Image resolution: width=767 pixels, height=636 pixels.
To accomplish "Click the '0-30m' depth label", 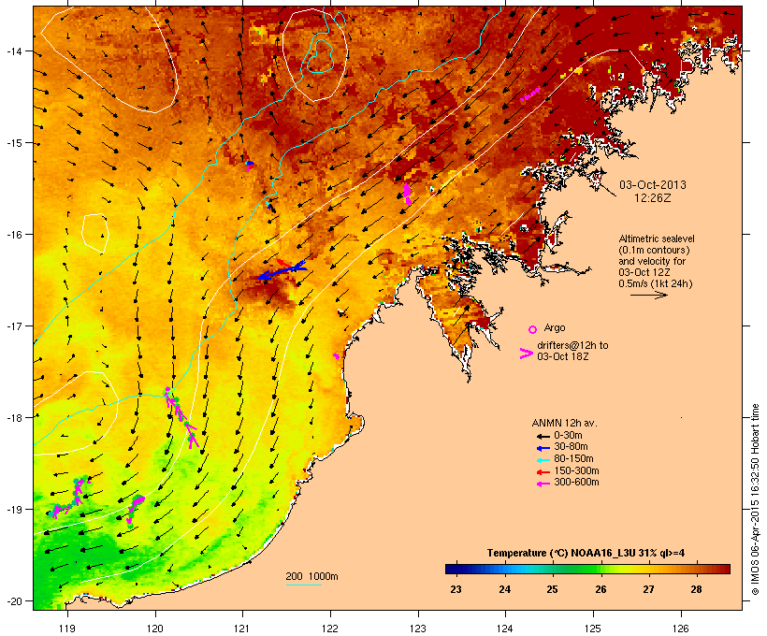I will pyautogui.click(x=568, y=436).
